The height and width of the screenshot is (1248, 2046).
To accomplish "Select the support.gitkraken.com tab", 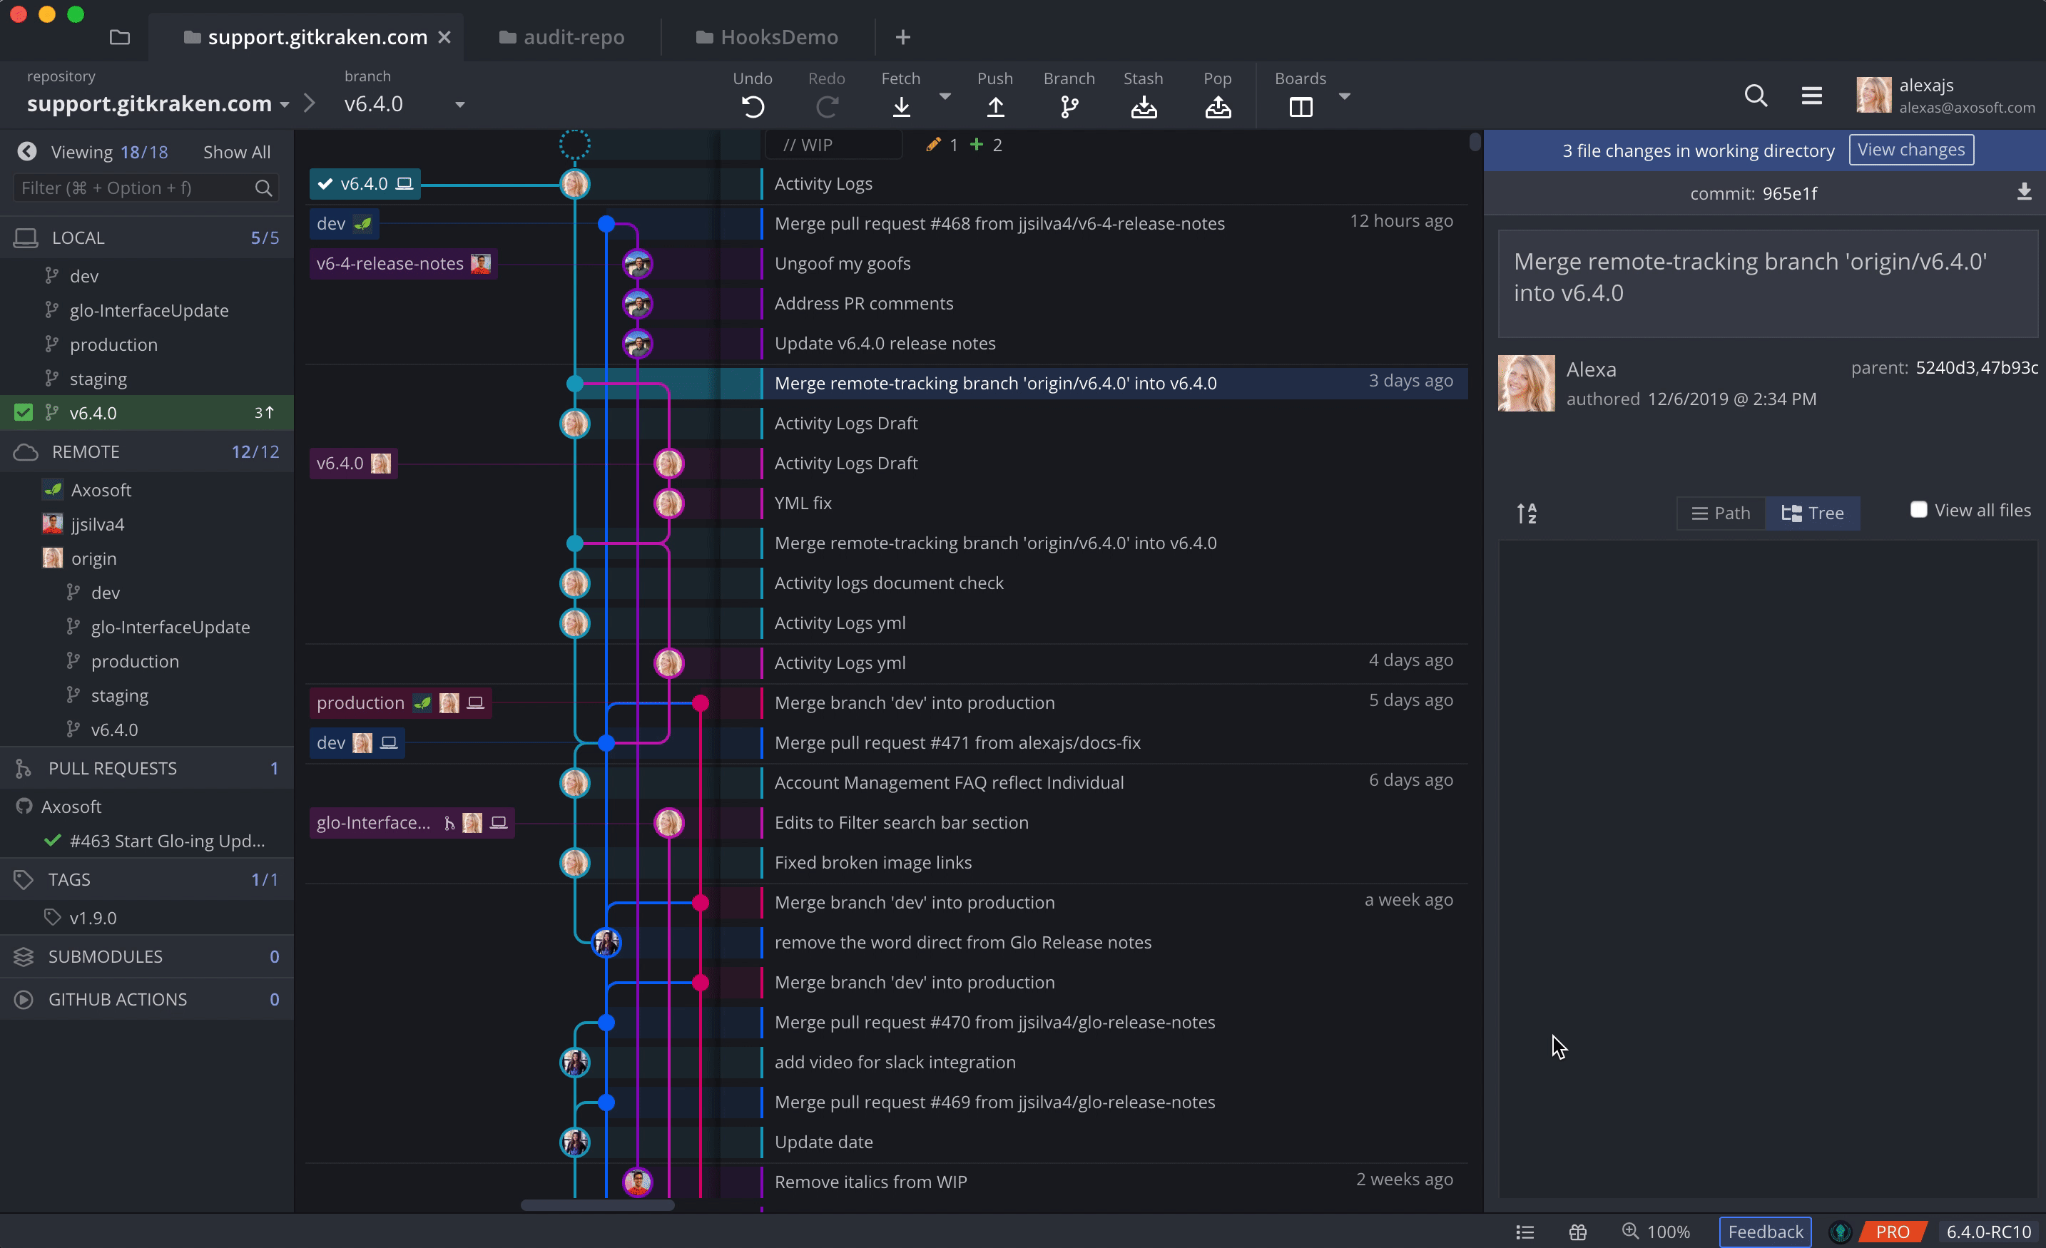I will [x=305, y=37].
